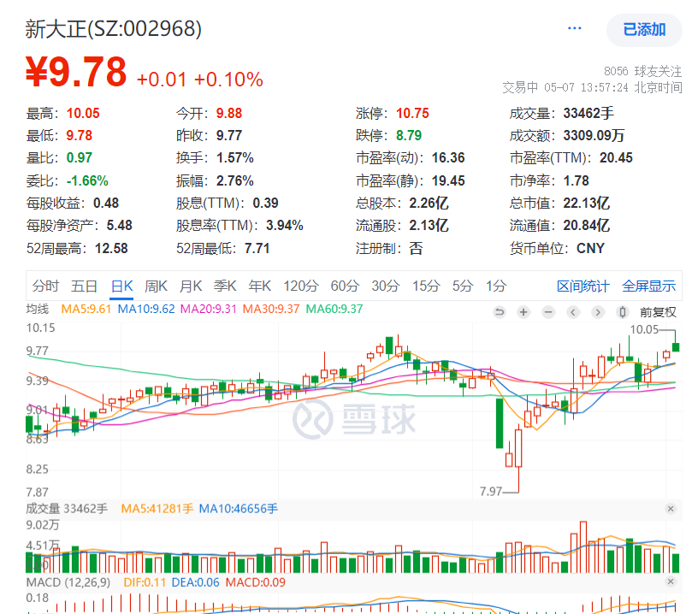Click the chart reset (undo arrow) icon
Screen dimensions: 686x614
[500, 312]
